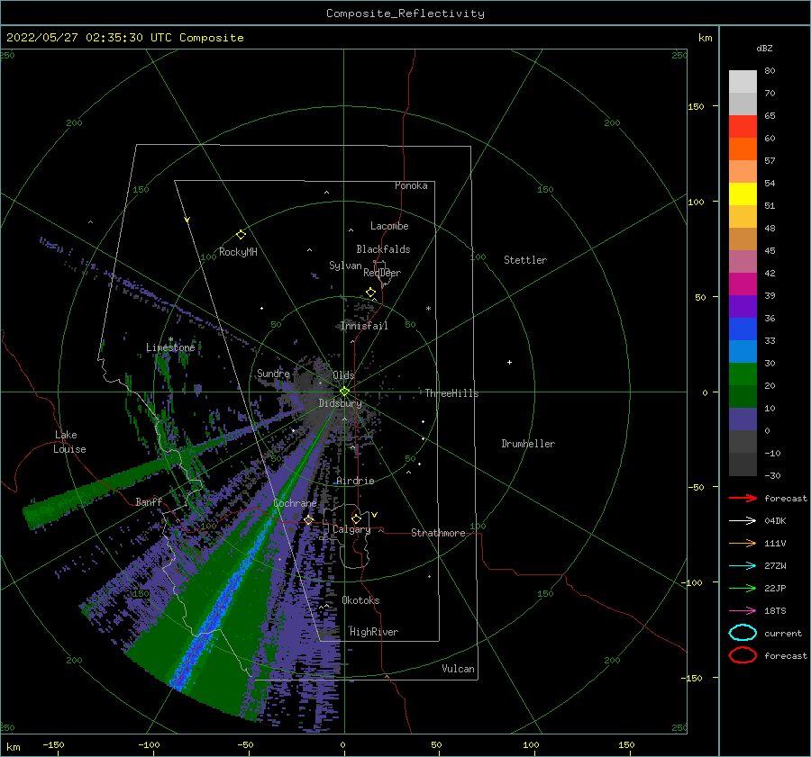Viewport: 811px width, 757px height.
Task: Select the blue 36 dBZ color swatch
Action: click(x=743, y=329)
